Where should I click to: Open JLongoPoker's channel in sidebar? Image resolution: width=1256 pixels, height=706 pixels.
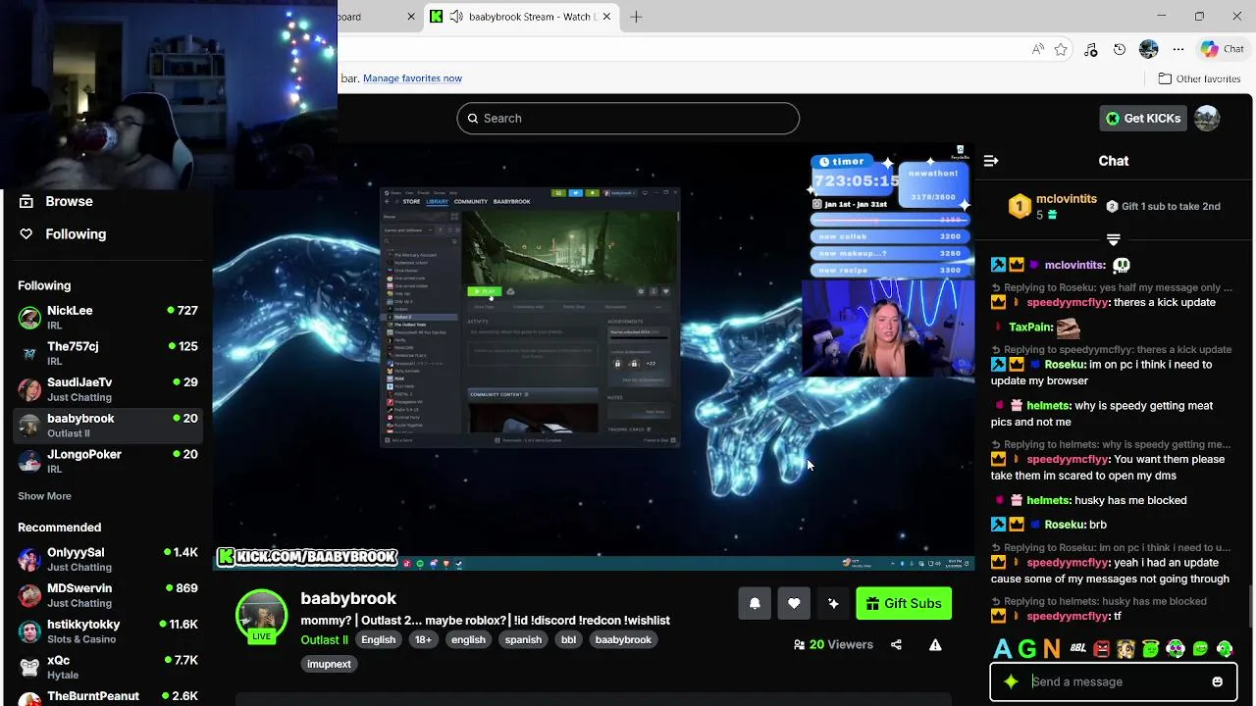pyautogui.click(x=108, y=461)
